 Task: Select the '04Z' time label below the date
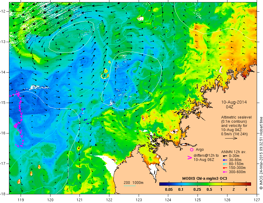pos(230,107)
